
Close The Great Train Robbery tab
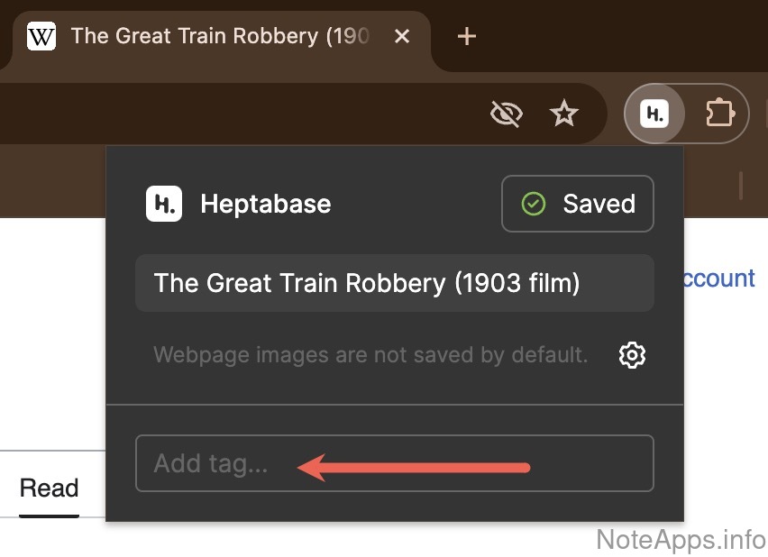pos(402,37)
